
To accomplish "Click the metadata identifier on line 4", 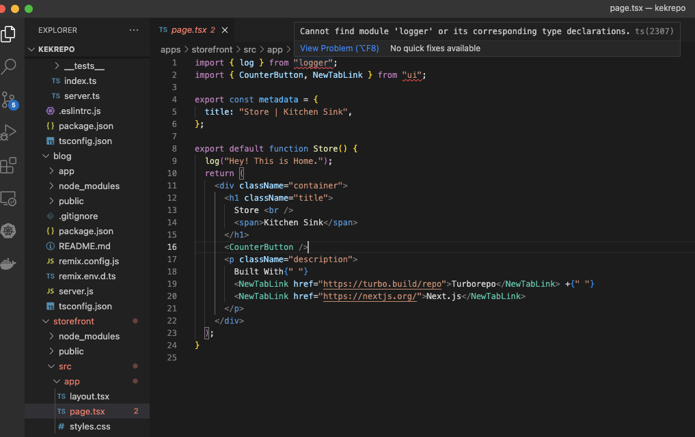I will pyautogui.click(x=278, y=100).
